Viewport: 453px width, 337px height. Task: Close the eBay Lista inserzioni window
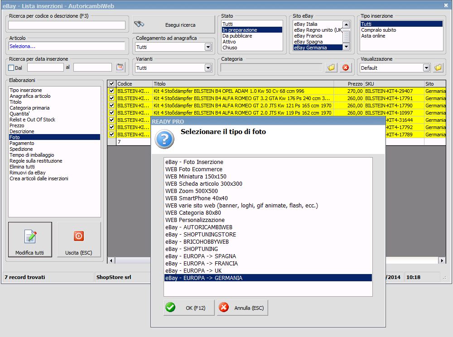(446, 5)
